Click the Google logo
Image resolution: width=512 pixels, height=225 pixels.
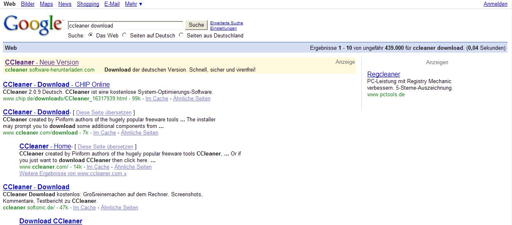33,26
